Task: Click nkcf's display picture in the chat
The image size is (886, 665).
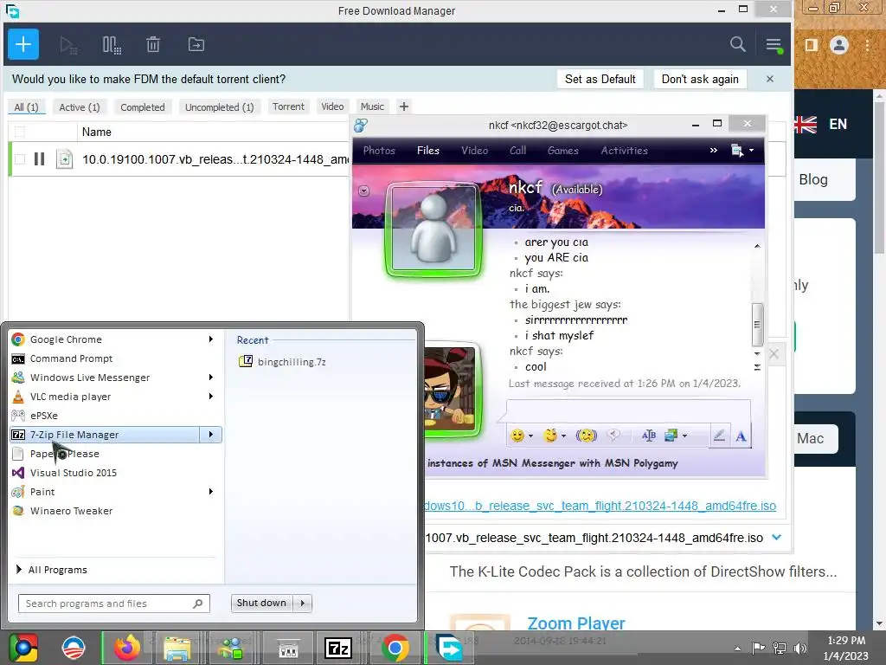Action: pyautogui.click(x=433, y=229)
